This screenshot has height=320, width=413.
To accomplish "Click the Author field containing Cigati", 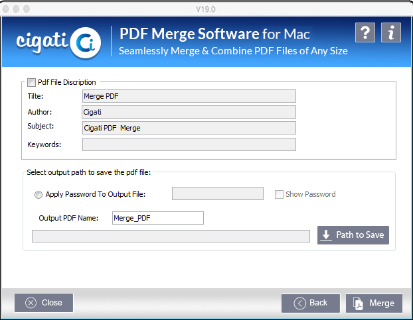I will click(x=189, y=112).
